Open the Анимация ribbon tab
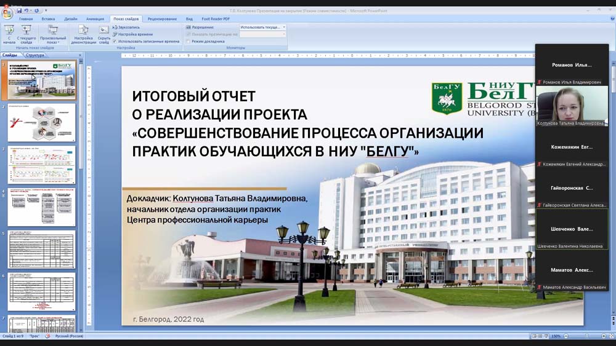The image size is (616, 346). (x=95, y=19)
